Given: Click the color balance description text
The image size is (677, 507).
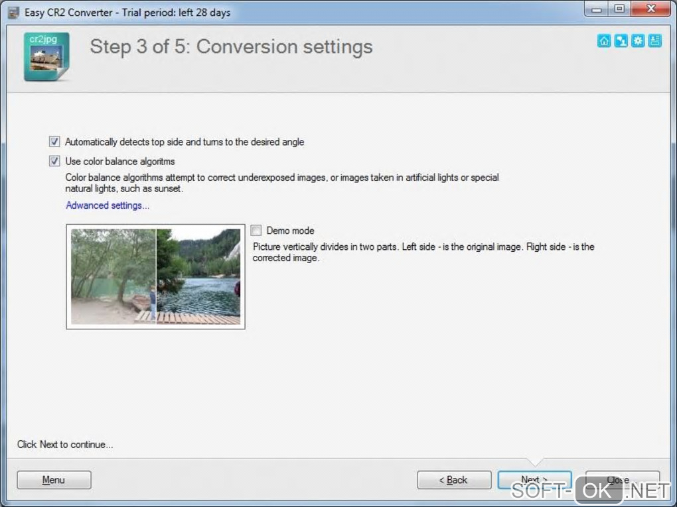Looking at the screenshot, I should (x=282, y=183).
